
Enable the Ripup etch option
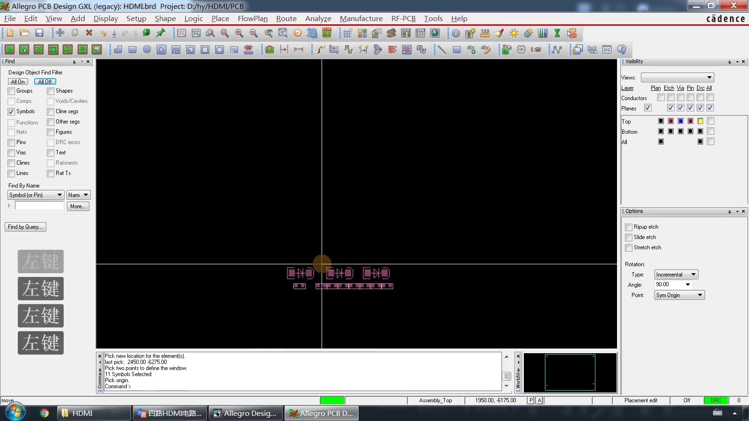click(629, 227)
